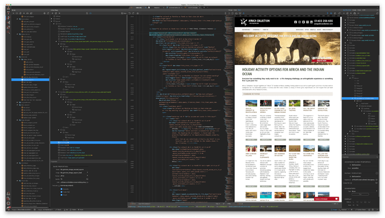The image size is (385, 218).
Task: Delete selected step with Action Steps X icon
Action: click(x=59, y=13)
